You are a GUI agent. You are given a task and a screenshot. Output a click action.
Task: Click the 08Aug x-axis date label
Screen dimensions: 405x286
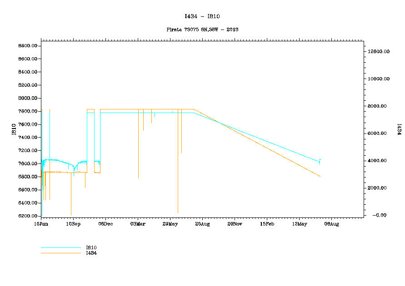tap(331, 224)
